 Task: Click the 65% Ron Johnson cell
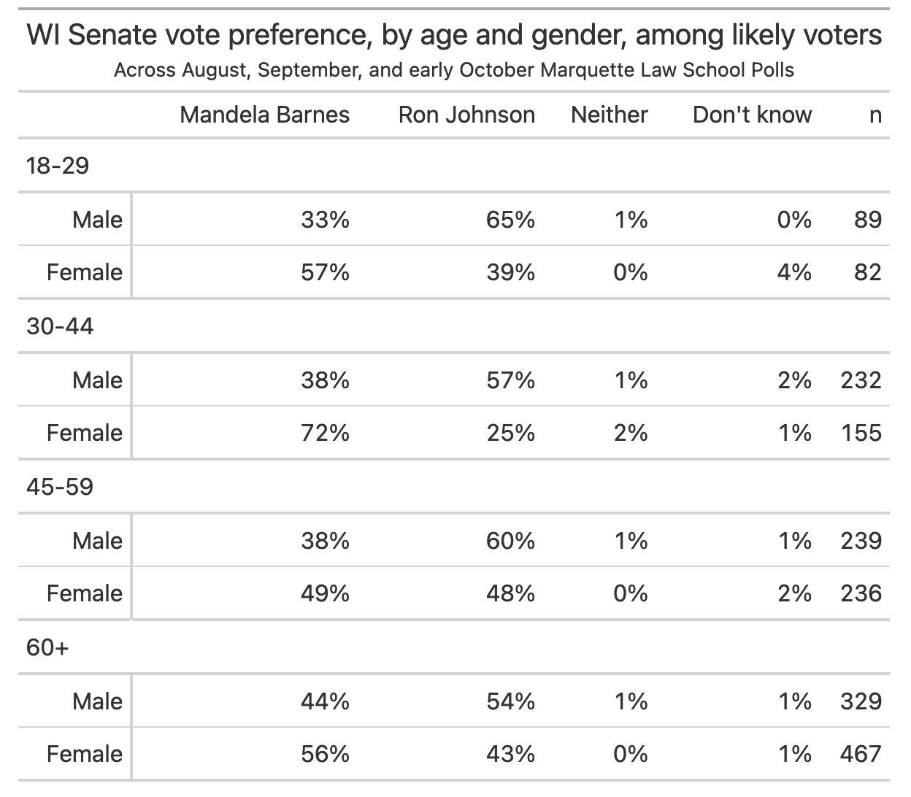point(510,220)
